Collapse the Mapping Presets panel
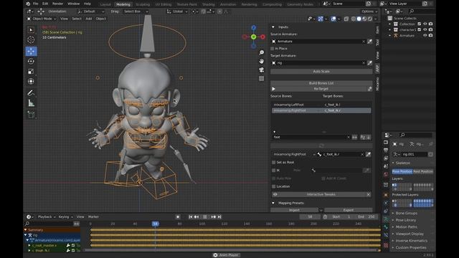 coord(273,203)
